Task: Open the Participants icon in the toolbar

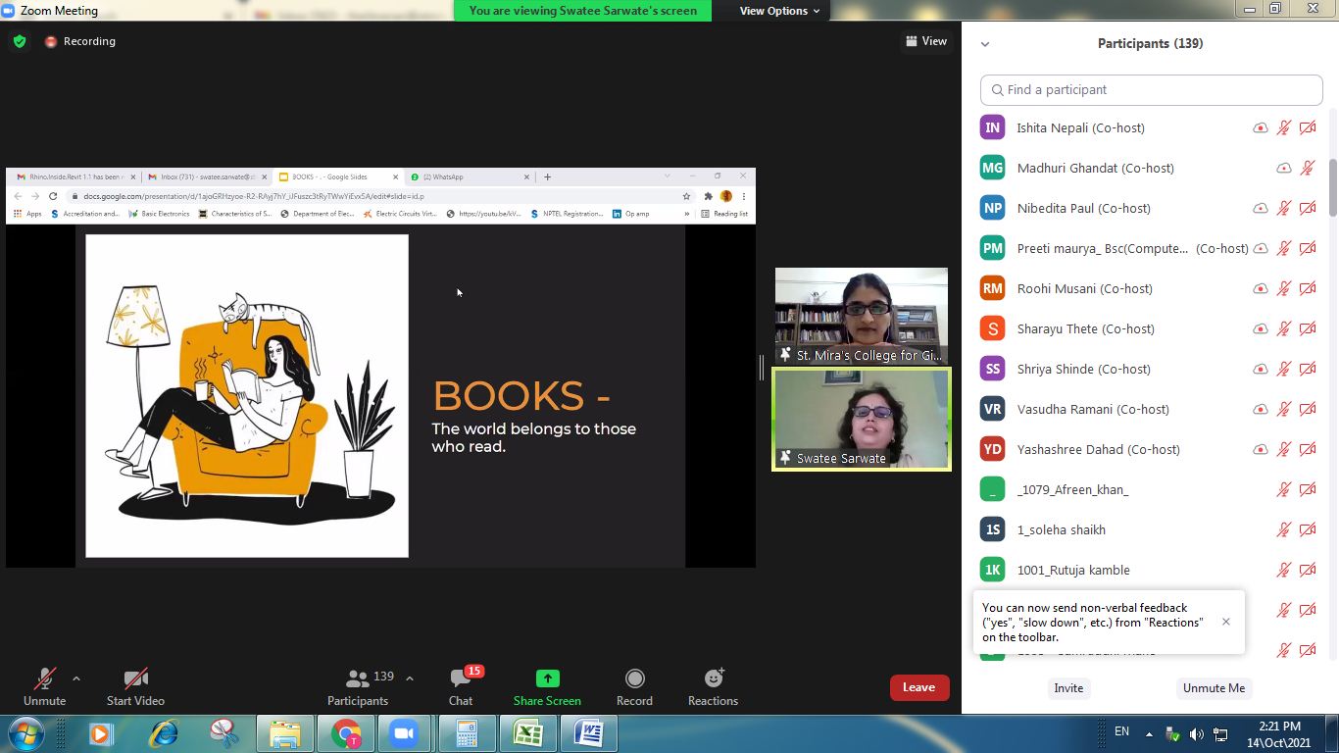Action: pyautogui.click(x=359, y=678)
